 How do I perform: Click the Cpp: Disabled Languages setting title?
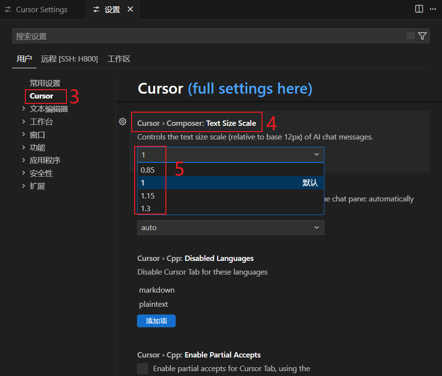pos(195,258)
